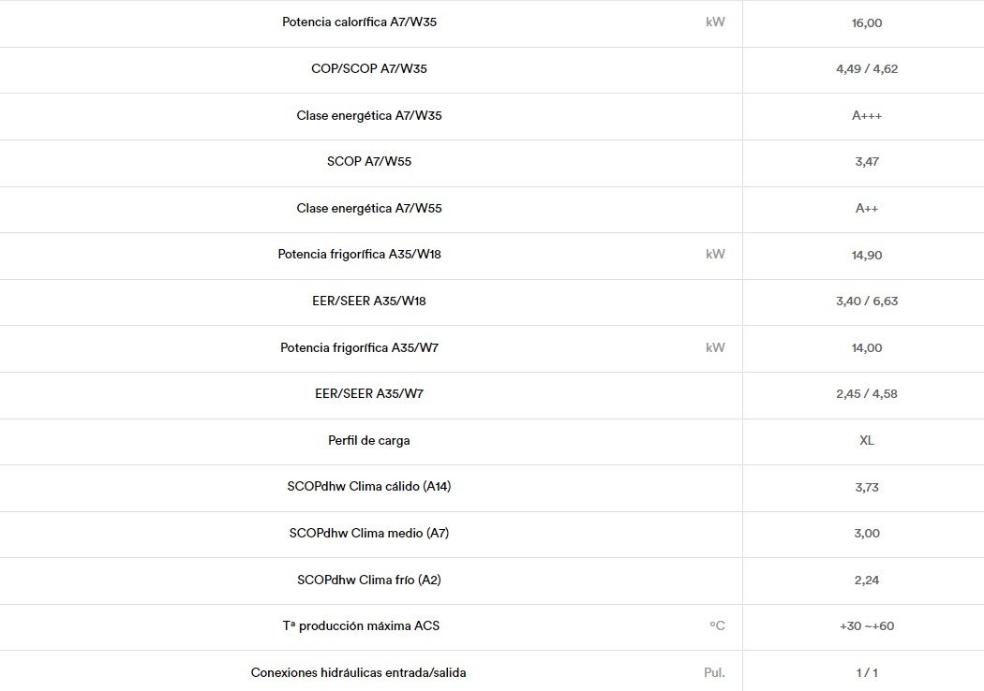Click the 2,45 / 4,58 value
Screen dimensions: 984x691
point(867,394)
